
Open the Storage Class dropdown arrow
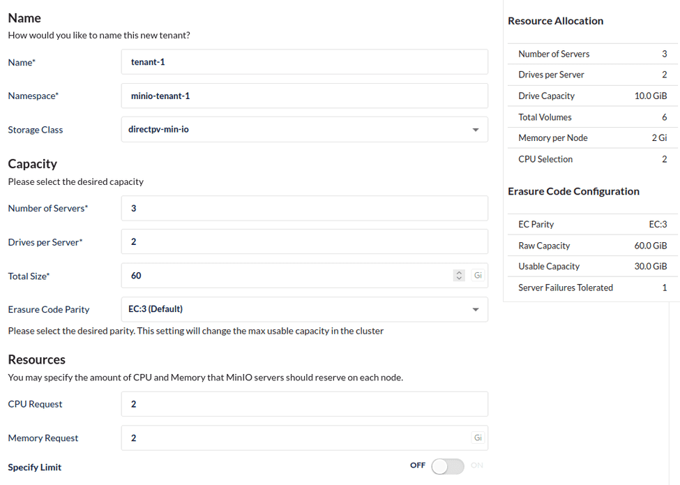(476, 130)
